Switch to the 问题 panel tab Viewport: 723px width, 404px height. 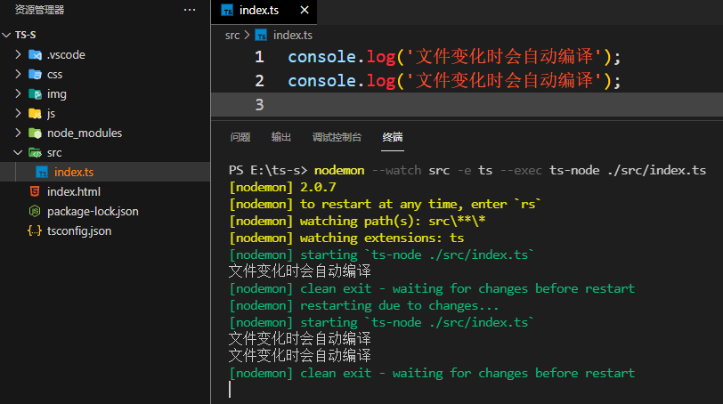pos(240,137)
